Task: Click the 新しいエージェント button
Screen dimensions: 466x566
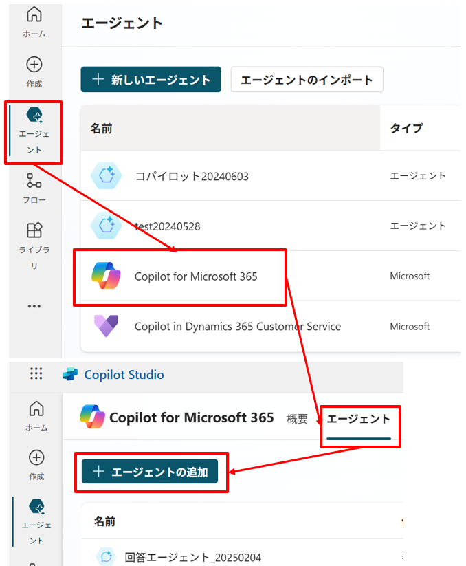Action: click(x=151, y=79)
